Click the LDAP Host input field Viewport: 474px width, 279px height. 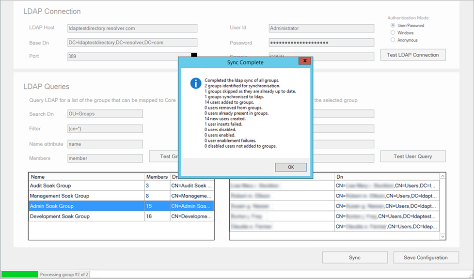[x=132, y=28]
